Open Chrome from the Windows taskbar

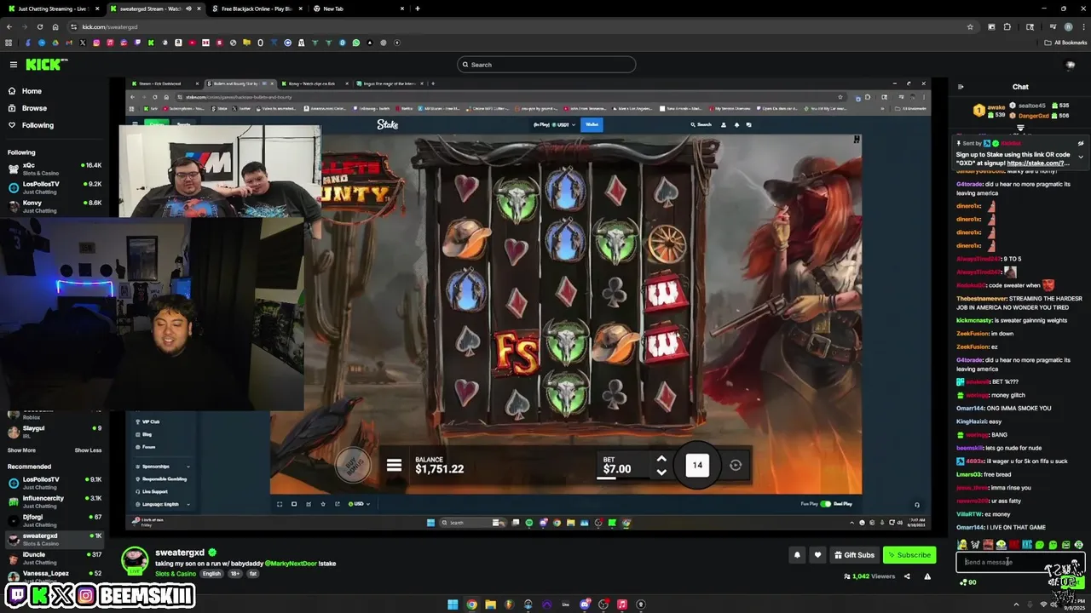tap(471, 604)
